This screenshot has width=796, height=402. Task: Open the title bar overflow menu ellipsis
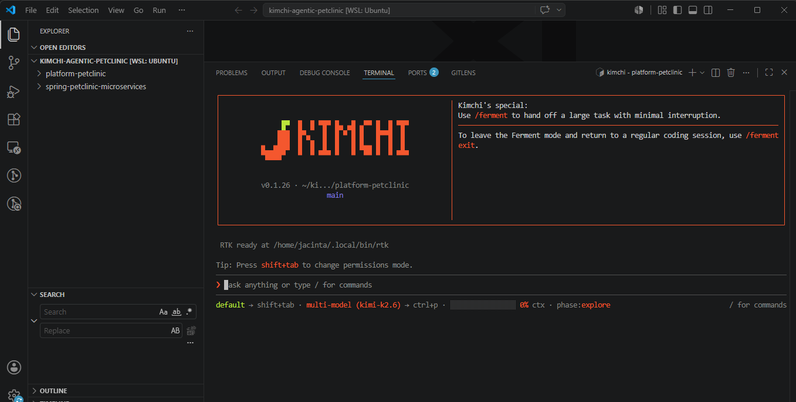point(182,10)
